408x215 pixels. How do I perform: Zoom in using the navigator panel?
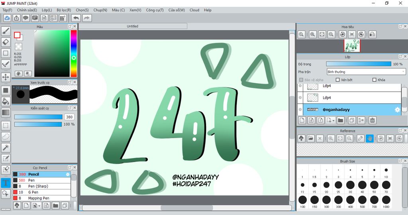coord(312,34)
